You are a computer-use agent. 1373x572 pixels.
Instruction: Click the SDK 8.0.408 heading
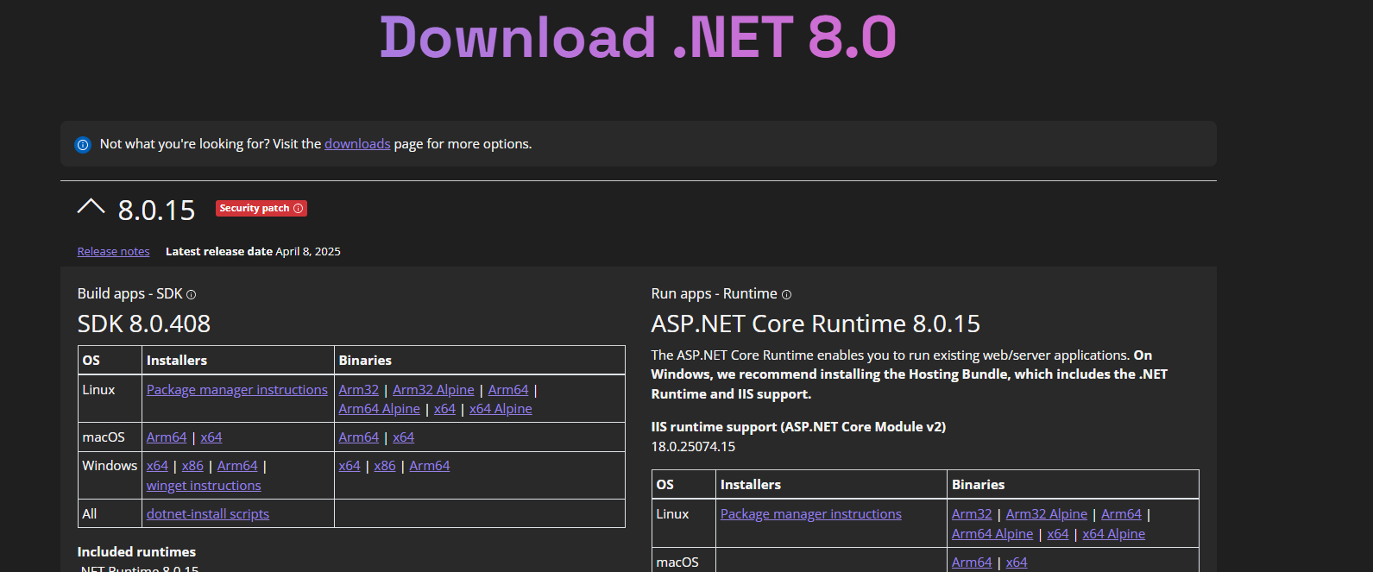pyautogui.click(x=144, y=324)
